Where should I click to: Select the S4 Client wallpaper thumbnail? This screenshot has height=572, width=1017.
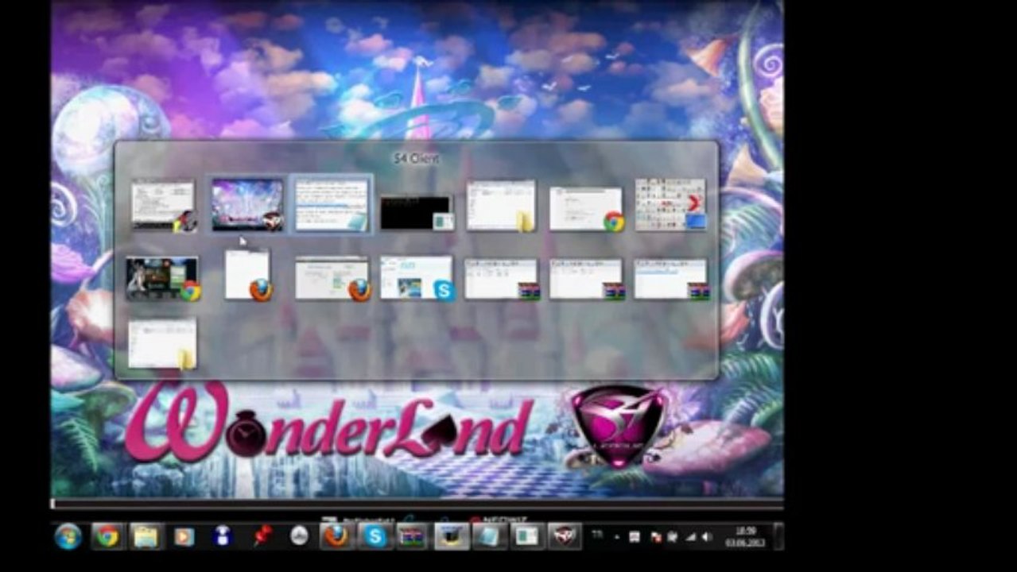pos(246,205)
